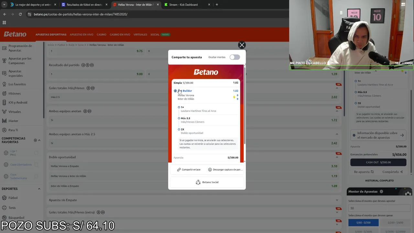
Task: Check the Liga 1 Perú checkbox
Action: pos(36,153)
